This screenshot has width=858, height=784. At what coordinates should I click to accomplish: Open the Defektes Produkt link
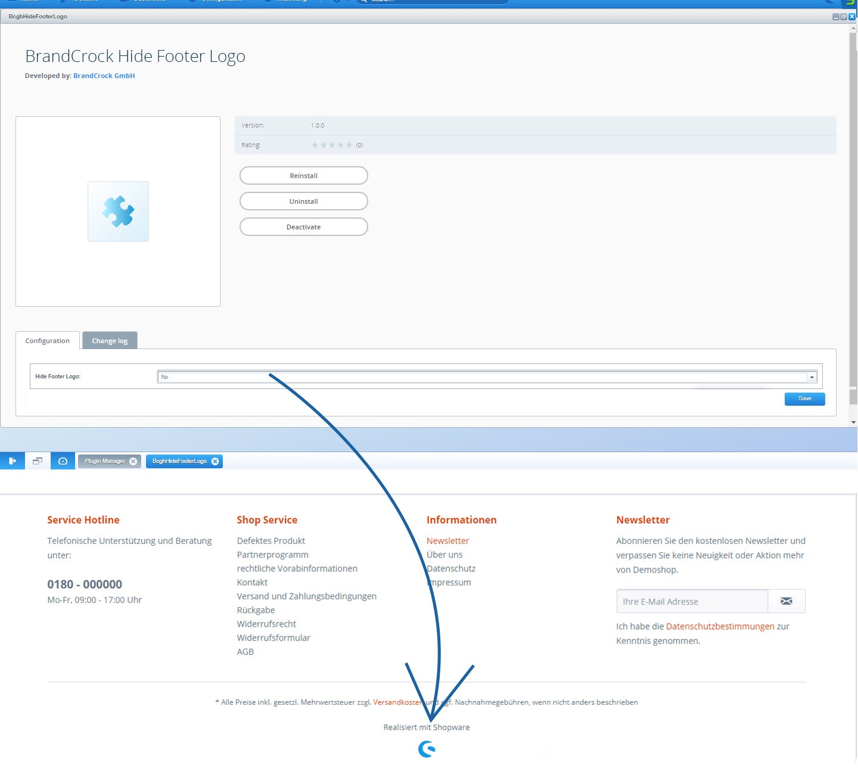271,541
